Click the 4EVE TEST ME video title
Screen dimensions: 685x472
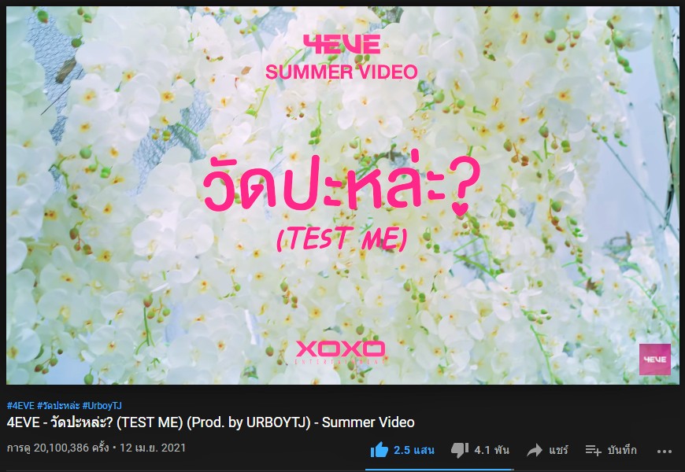210,422
